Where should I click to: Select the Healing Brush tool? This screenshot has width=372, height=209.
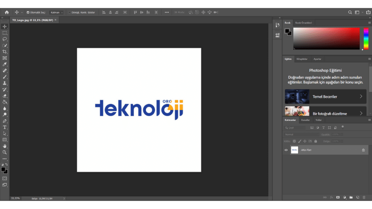click(4, 71)
